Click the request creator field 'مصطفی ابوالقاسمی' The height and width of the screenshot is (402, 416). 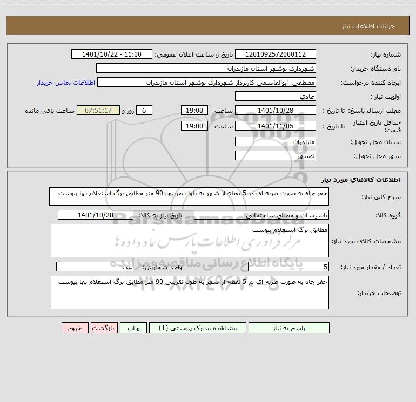click(207, 82)
